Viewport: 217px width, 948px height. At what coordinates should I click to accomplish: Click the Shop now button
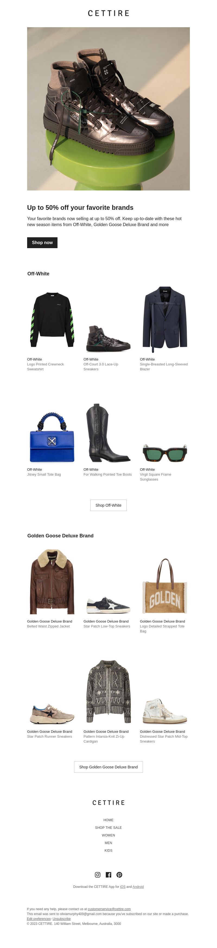(42, 242)
